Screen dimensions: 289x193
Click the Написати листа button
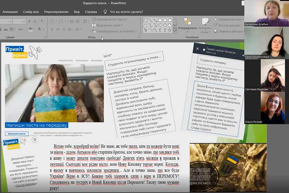pyautogui.click(x=17, y=134)
